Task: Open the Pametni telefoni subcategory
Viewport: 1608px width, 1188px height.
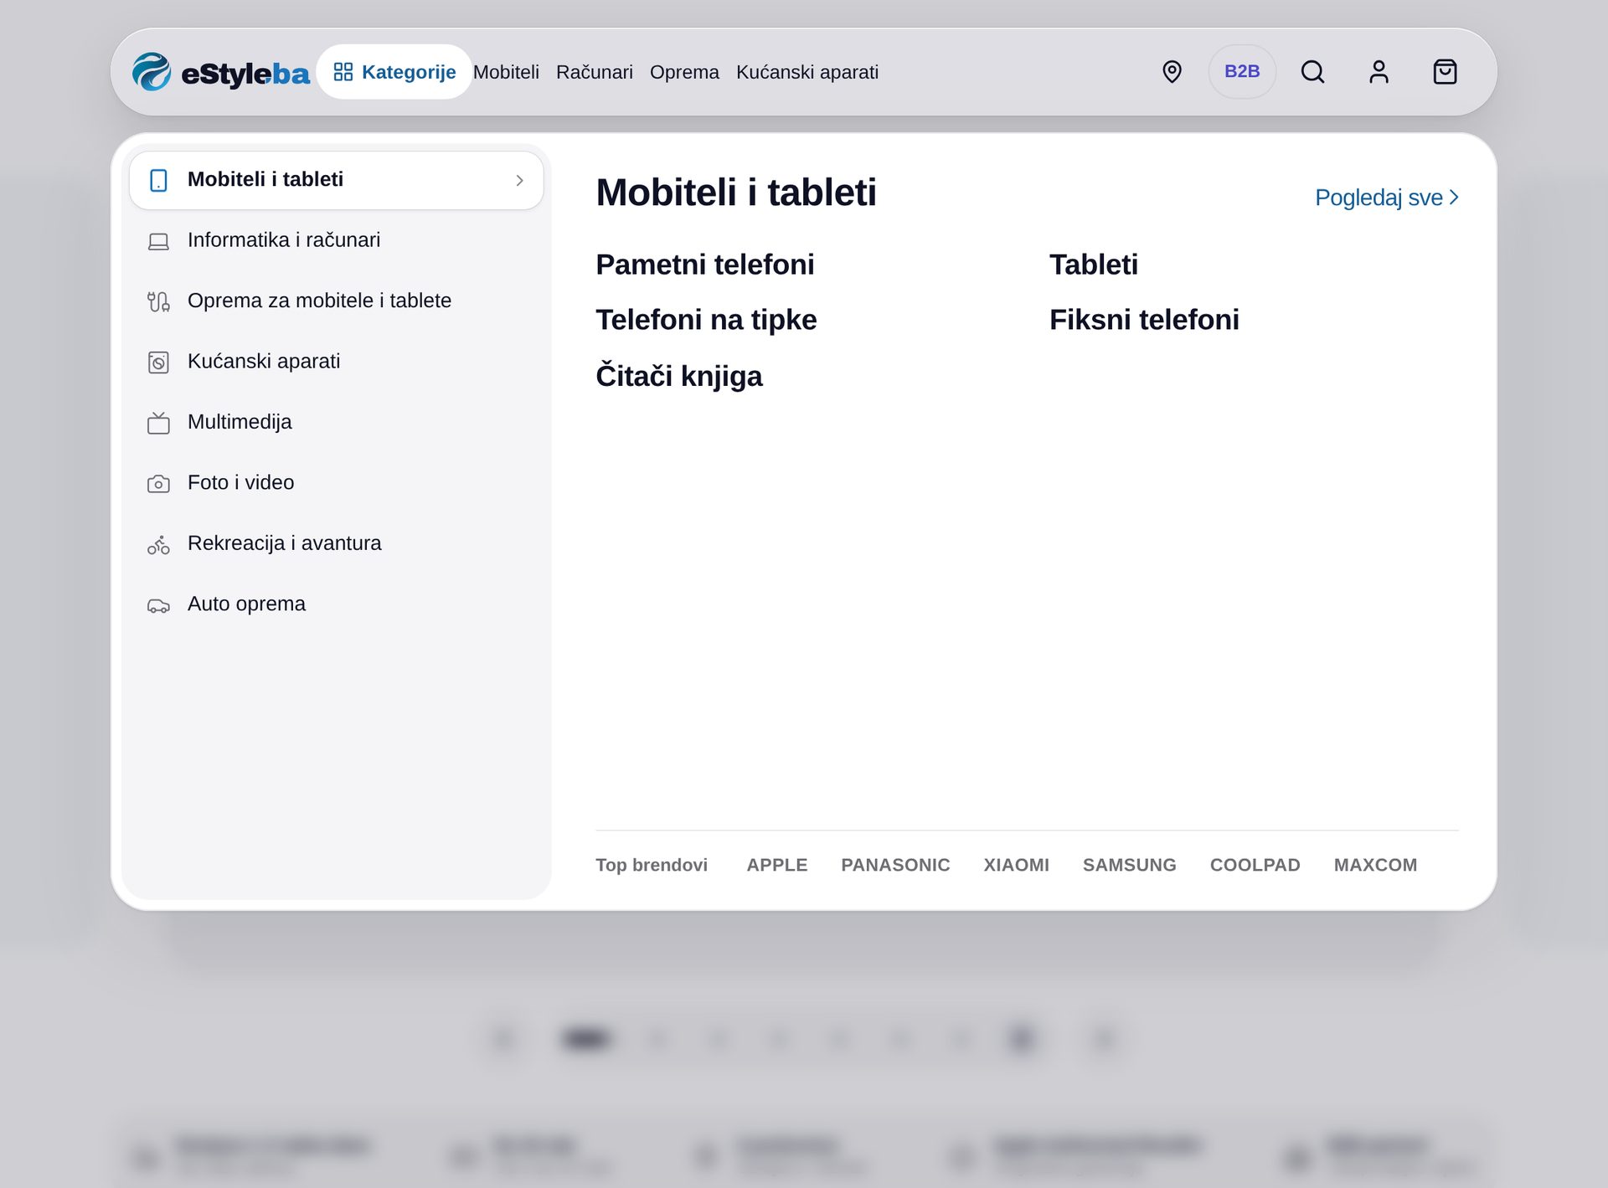Action: [704, 265]
